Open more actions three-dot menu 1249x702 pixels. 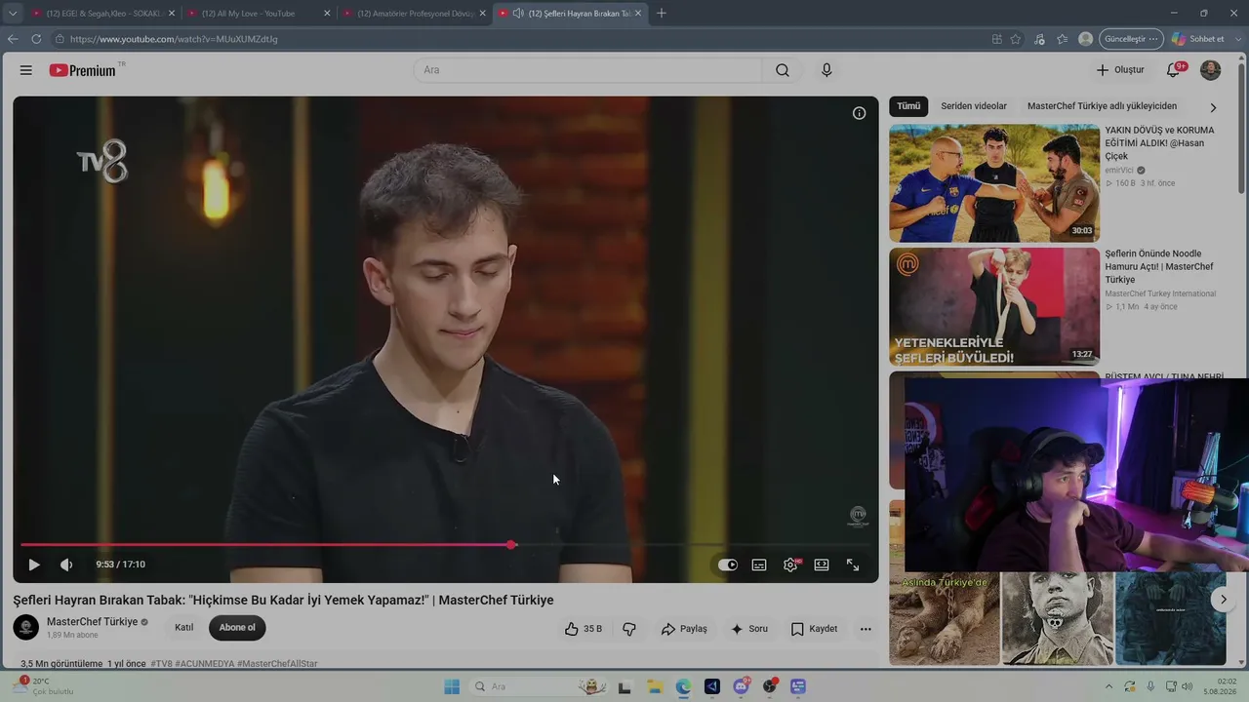pyautogui.click(x=866, y=629)
